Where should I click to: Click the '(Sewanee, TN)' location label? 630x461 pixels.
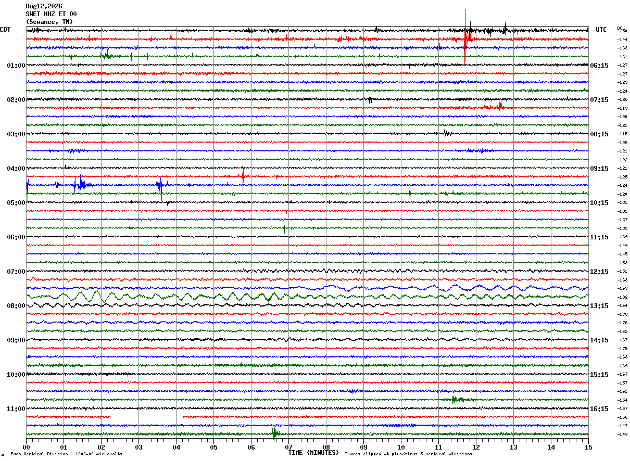tap(49, 22)
